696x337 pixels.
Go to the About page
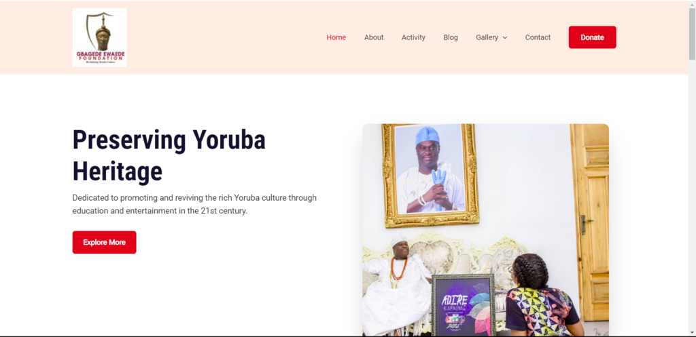click(x=374, y=37)
